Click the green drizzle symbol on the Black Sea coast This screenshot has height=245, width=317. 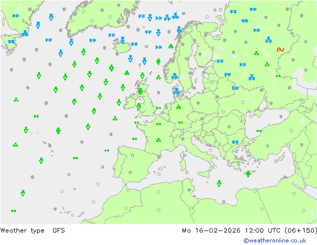point(259,131)
